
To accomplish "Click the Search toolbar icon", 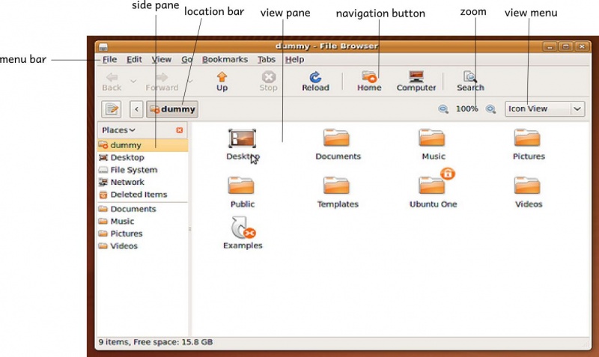I will pos(470,77).
